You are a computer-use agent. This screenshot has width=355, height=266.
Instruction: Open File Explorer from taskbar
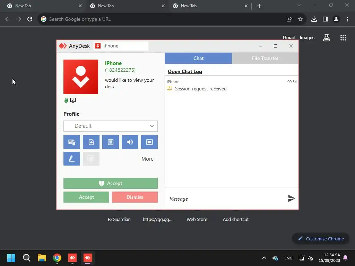(42, 258)
